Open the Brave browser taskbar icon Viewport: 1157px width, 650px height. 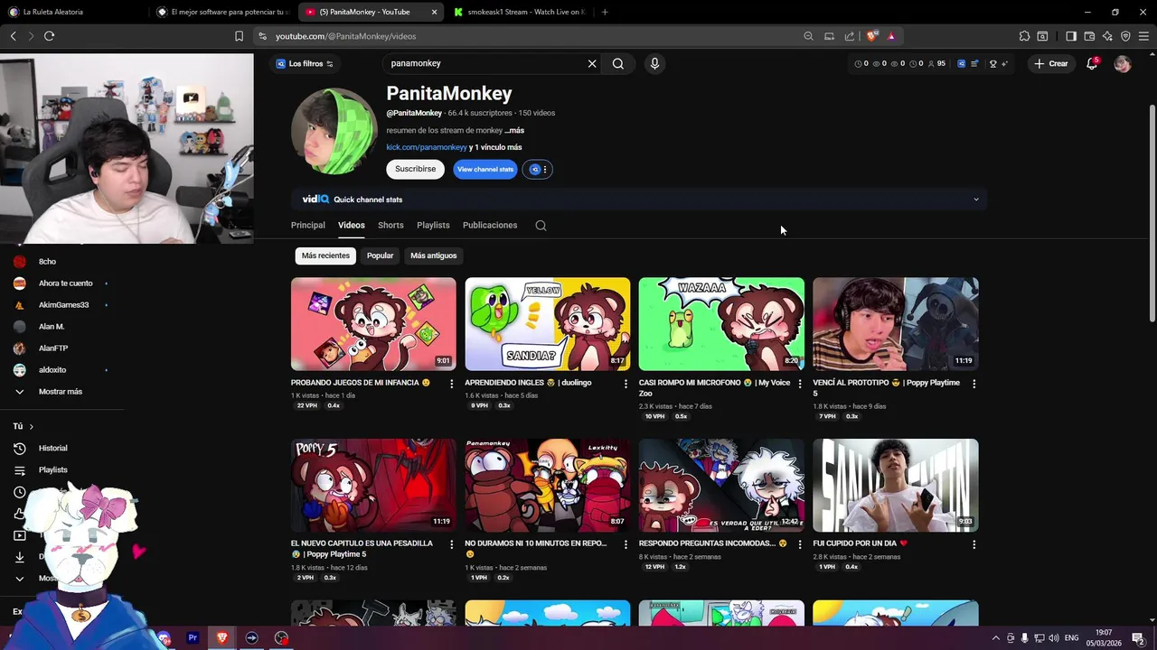222,637
